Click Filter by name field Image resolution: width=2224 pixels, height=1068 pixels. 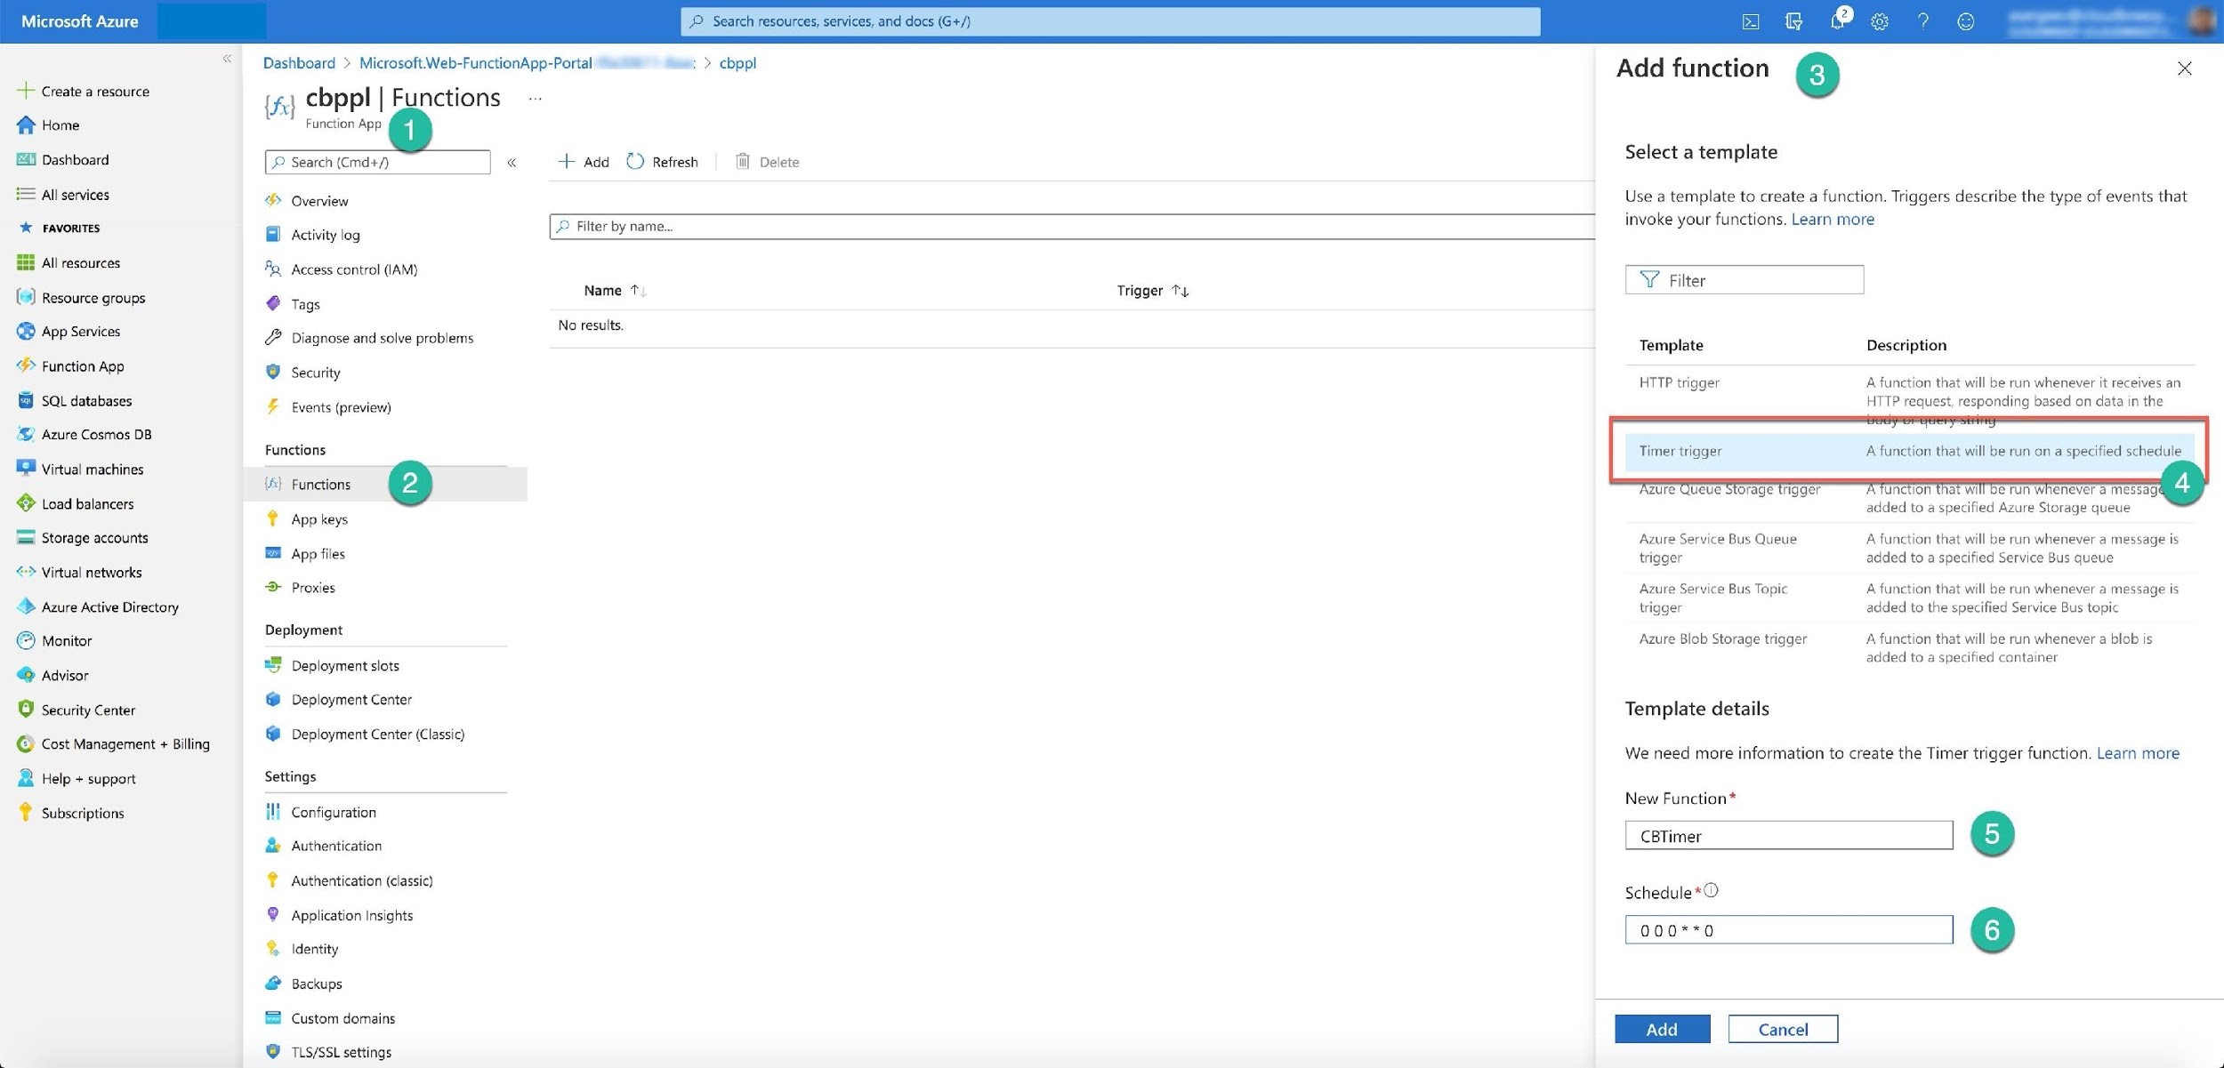1072,227
